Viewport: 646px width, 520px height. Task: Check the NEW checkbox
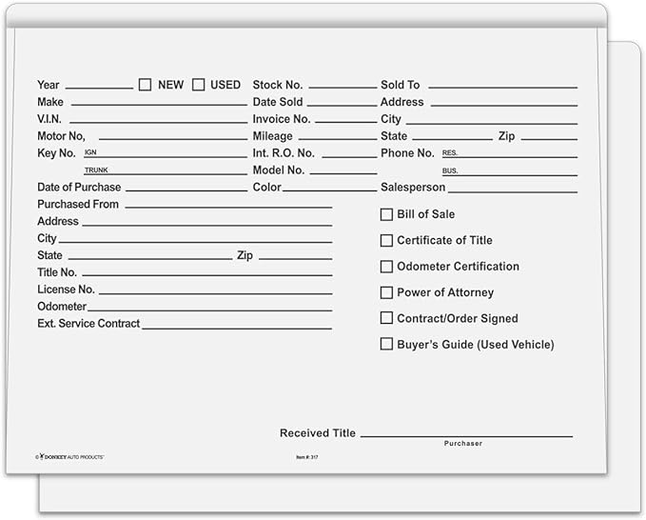click(145, 85)
